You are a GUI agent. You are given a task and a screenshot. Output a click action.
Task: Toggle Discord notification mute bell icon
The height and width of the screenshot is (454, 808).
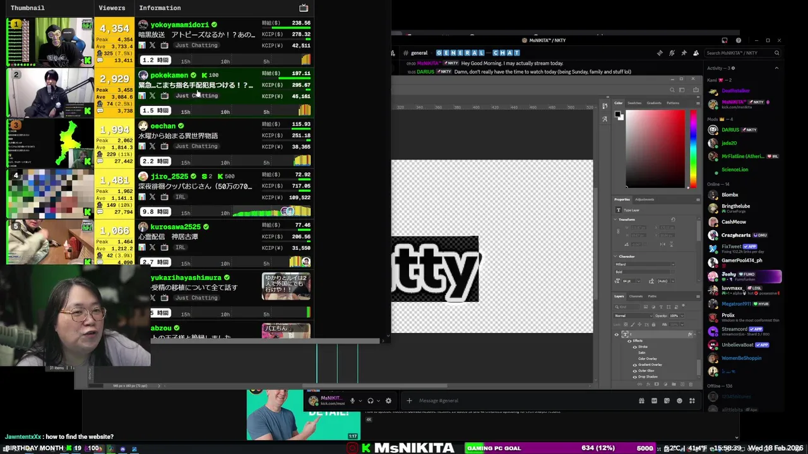point(672,53)
